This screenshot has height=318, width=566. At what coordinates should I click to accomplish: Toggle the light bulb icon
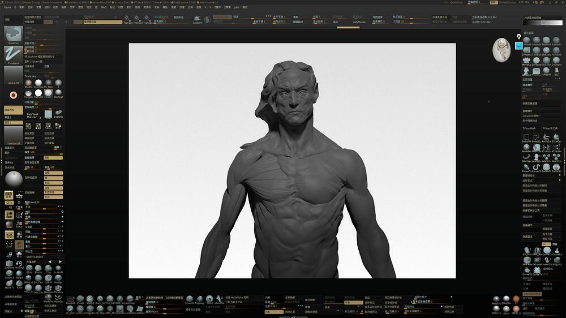(x=518, y=36)
